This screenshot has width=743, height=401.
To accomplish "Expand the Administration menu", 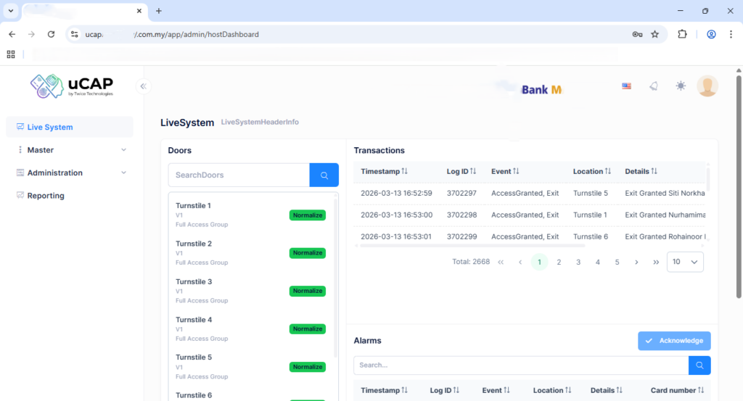I will pos(71,173).
